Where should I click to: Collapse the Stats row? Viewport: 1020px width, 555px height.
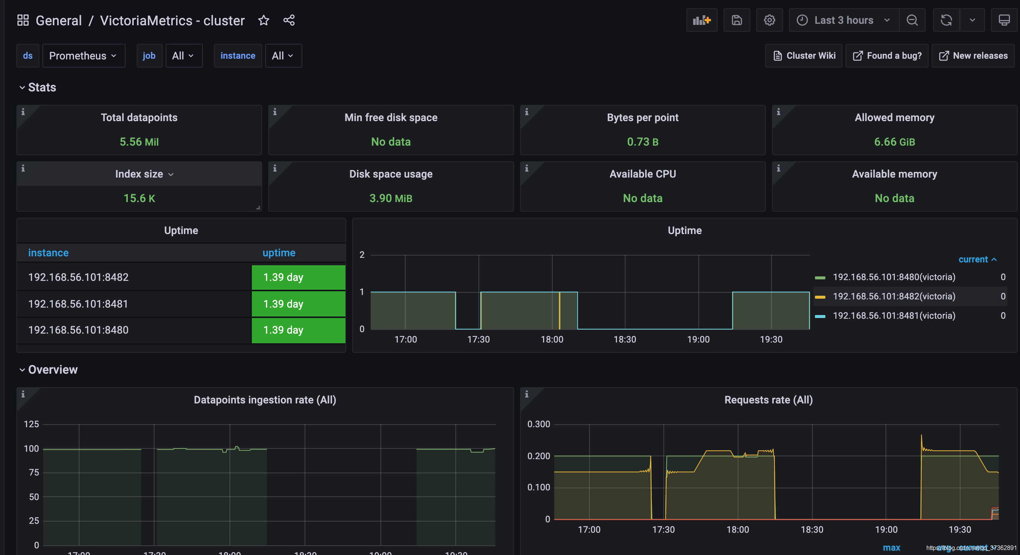pos(38,88)
